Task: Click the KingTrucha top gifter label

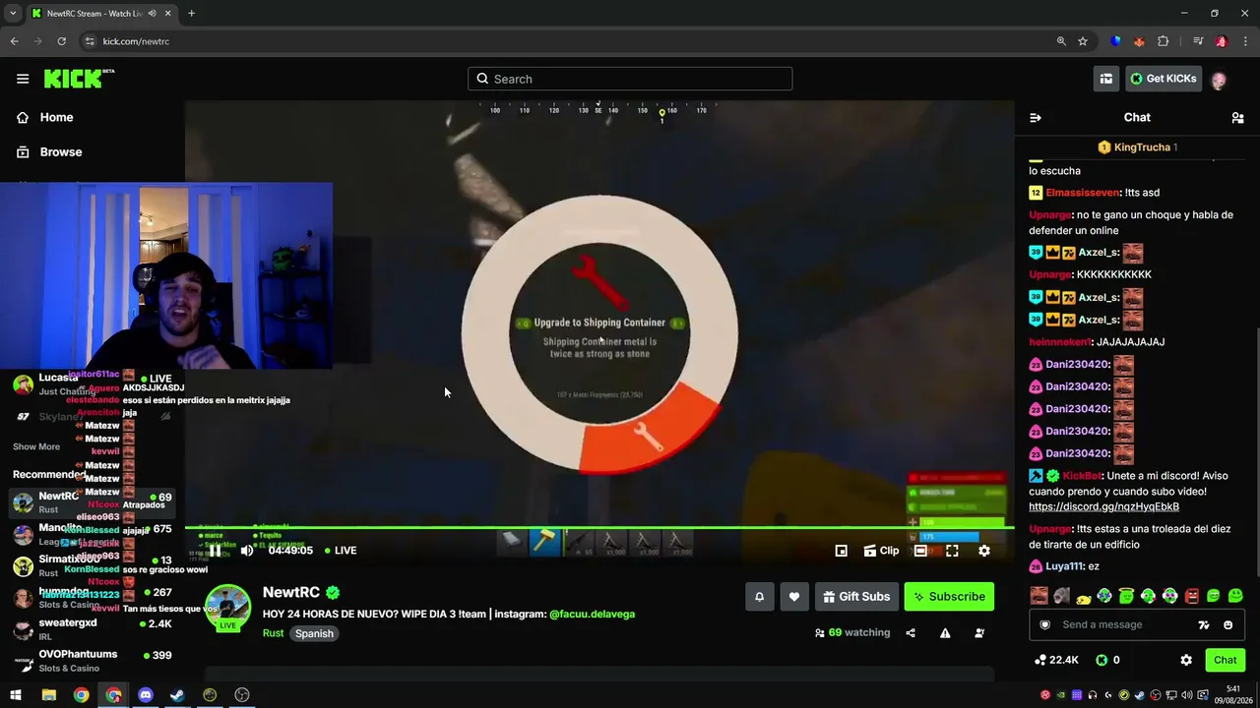Action: 1138,147
